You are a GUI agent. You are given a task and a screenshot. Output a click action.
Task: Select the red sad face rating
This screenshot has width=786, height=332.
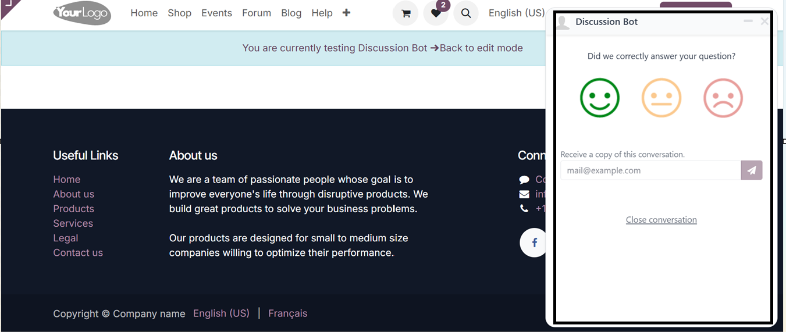tap(723, 98)
